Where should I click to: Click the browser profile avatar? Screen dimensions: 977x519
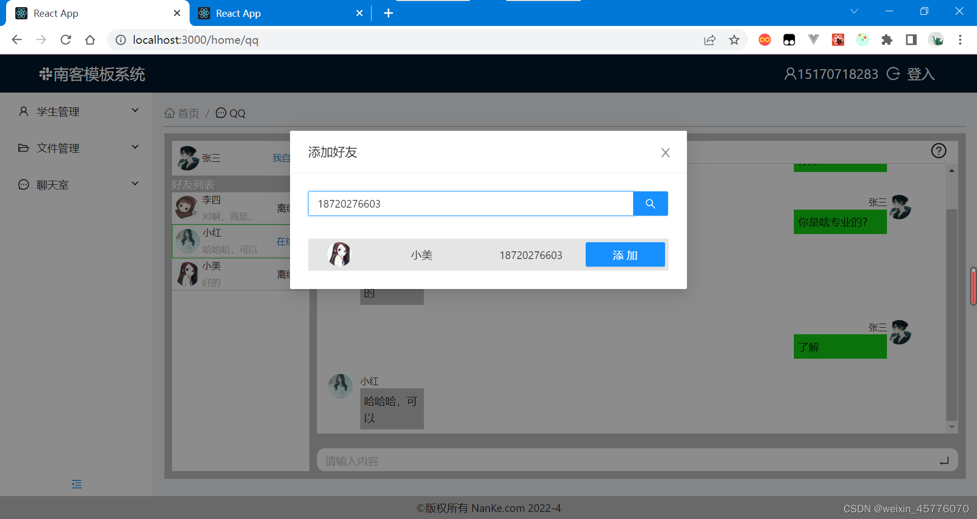point(936,40)
